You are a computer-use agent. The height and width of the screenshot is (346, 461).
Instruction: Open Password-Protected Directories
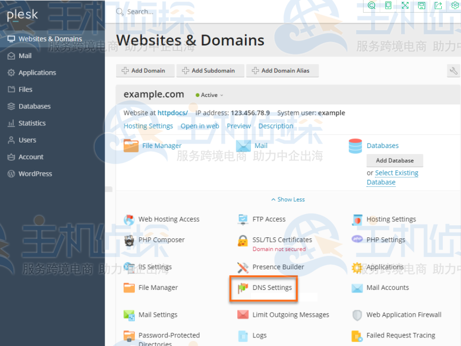[169, 336]
